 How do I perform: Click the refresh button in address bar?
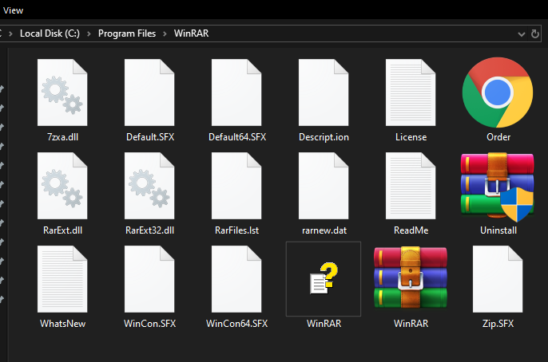tap(534, 33)
